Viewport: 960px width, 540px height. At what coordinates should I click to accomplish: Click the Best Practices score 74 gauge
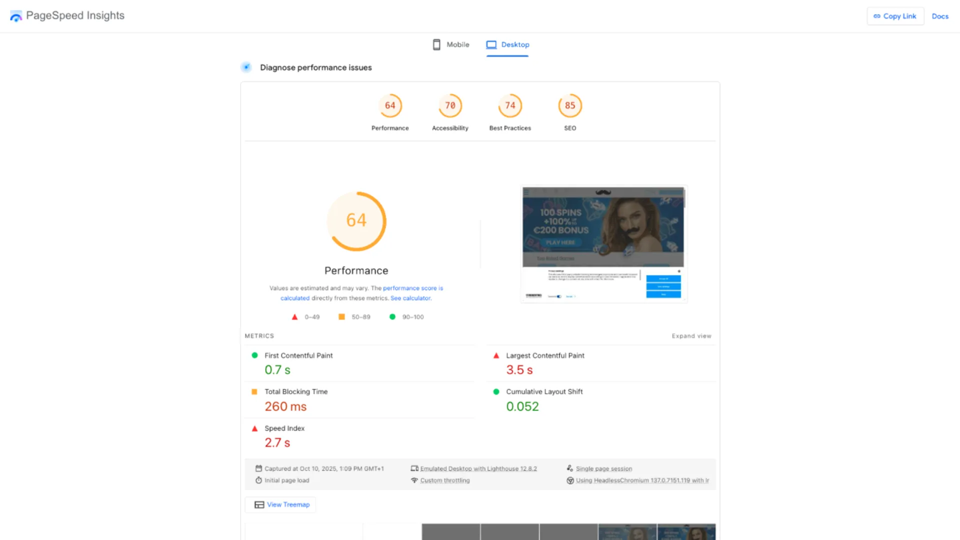(x=510, y=105)
